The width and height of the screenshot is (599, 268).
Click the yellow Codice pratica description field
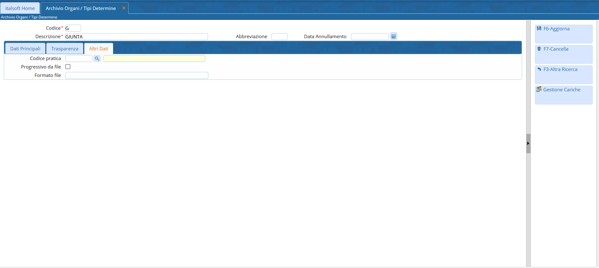[x=154, y=58]
